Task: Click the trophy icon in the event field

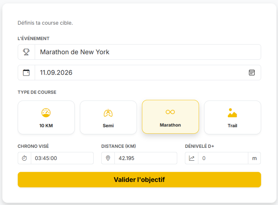Action: [26, 52]
